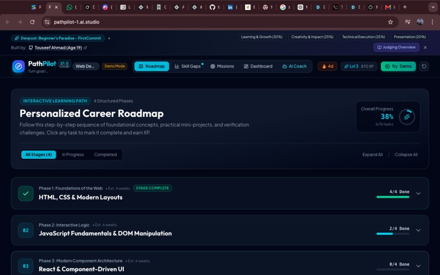Screen dimensions: 440x275
Task: Open a new browser tab
Action: tap(405, 7)
